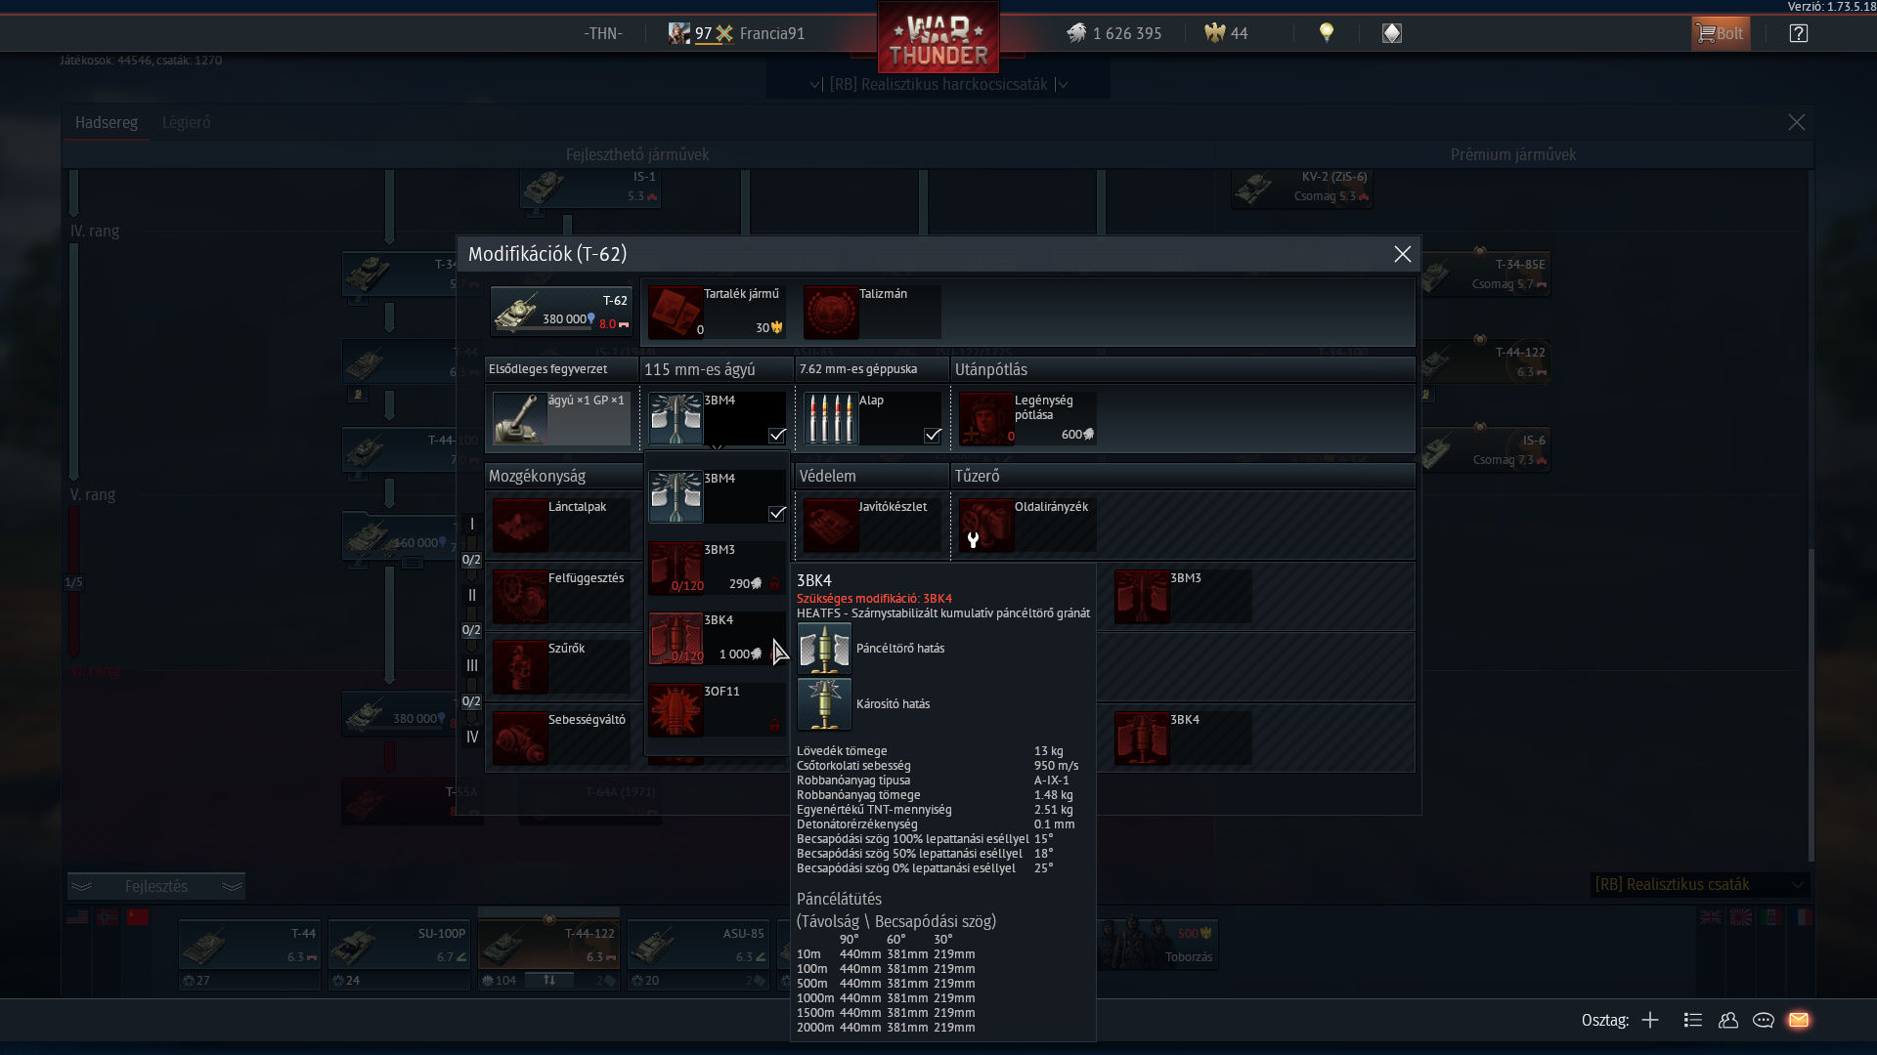1877x1055 pixels.
Task: Toggle the Alap machine gun belt checkbox
Action: coord(933,435)
